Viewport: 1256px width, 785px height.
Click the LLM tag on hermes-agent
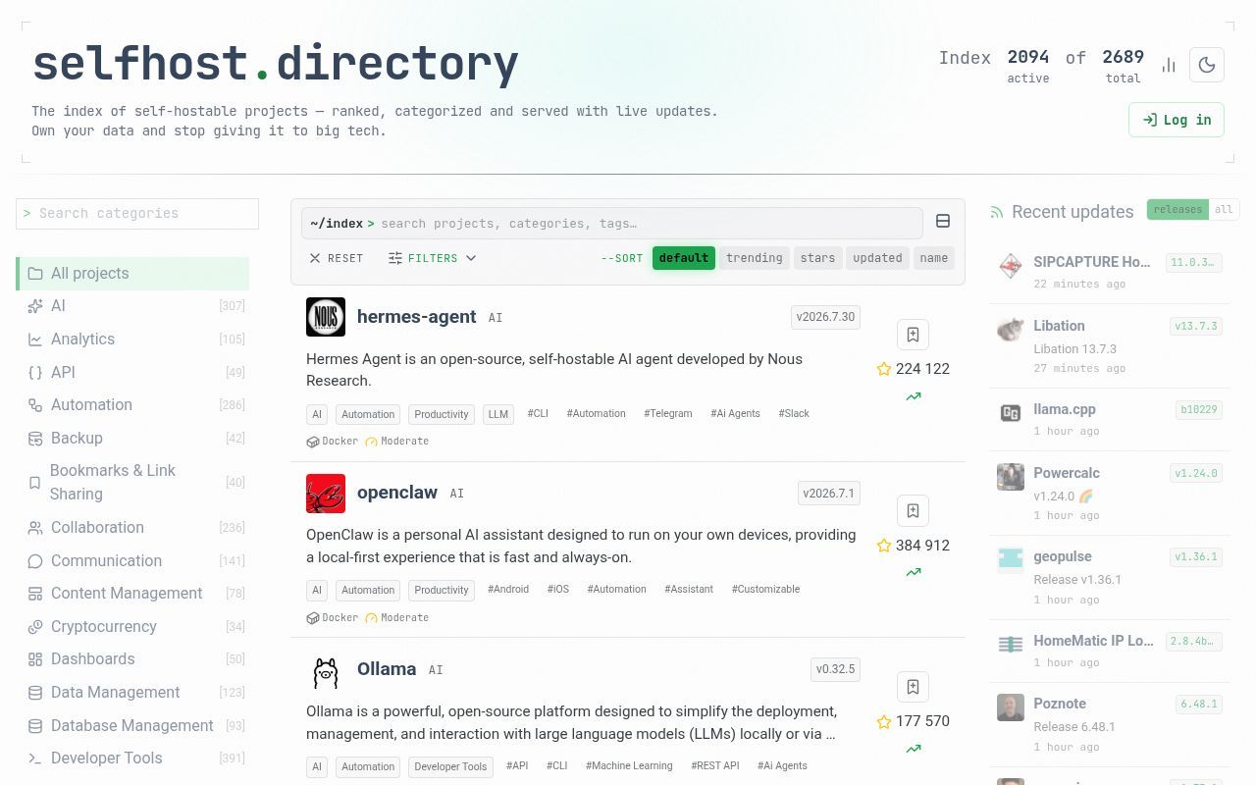coord(498,414)
